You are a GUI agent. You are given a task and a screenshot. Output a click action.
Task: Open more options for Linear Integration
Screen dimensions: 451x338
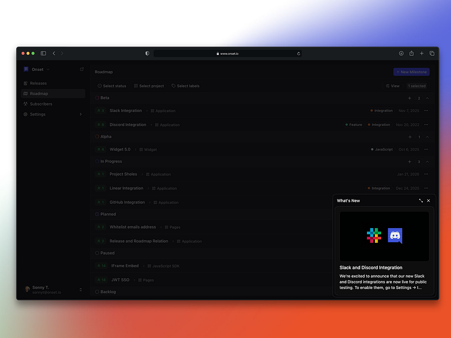[426, 188]
